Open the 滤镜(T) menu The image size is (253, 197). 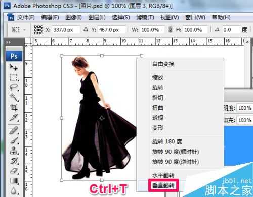click(145, 17)
